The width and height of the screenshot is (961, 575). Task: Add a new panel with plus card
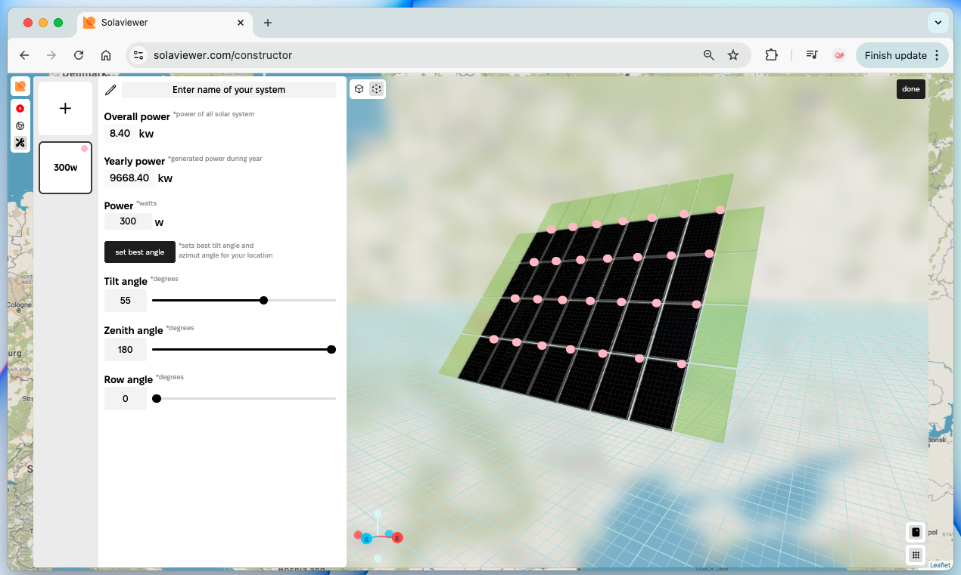(x=65, y=109)
